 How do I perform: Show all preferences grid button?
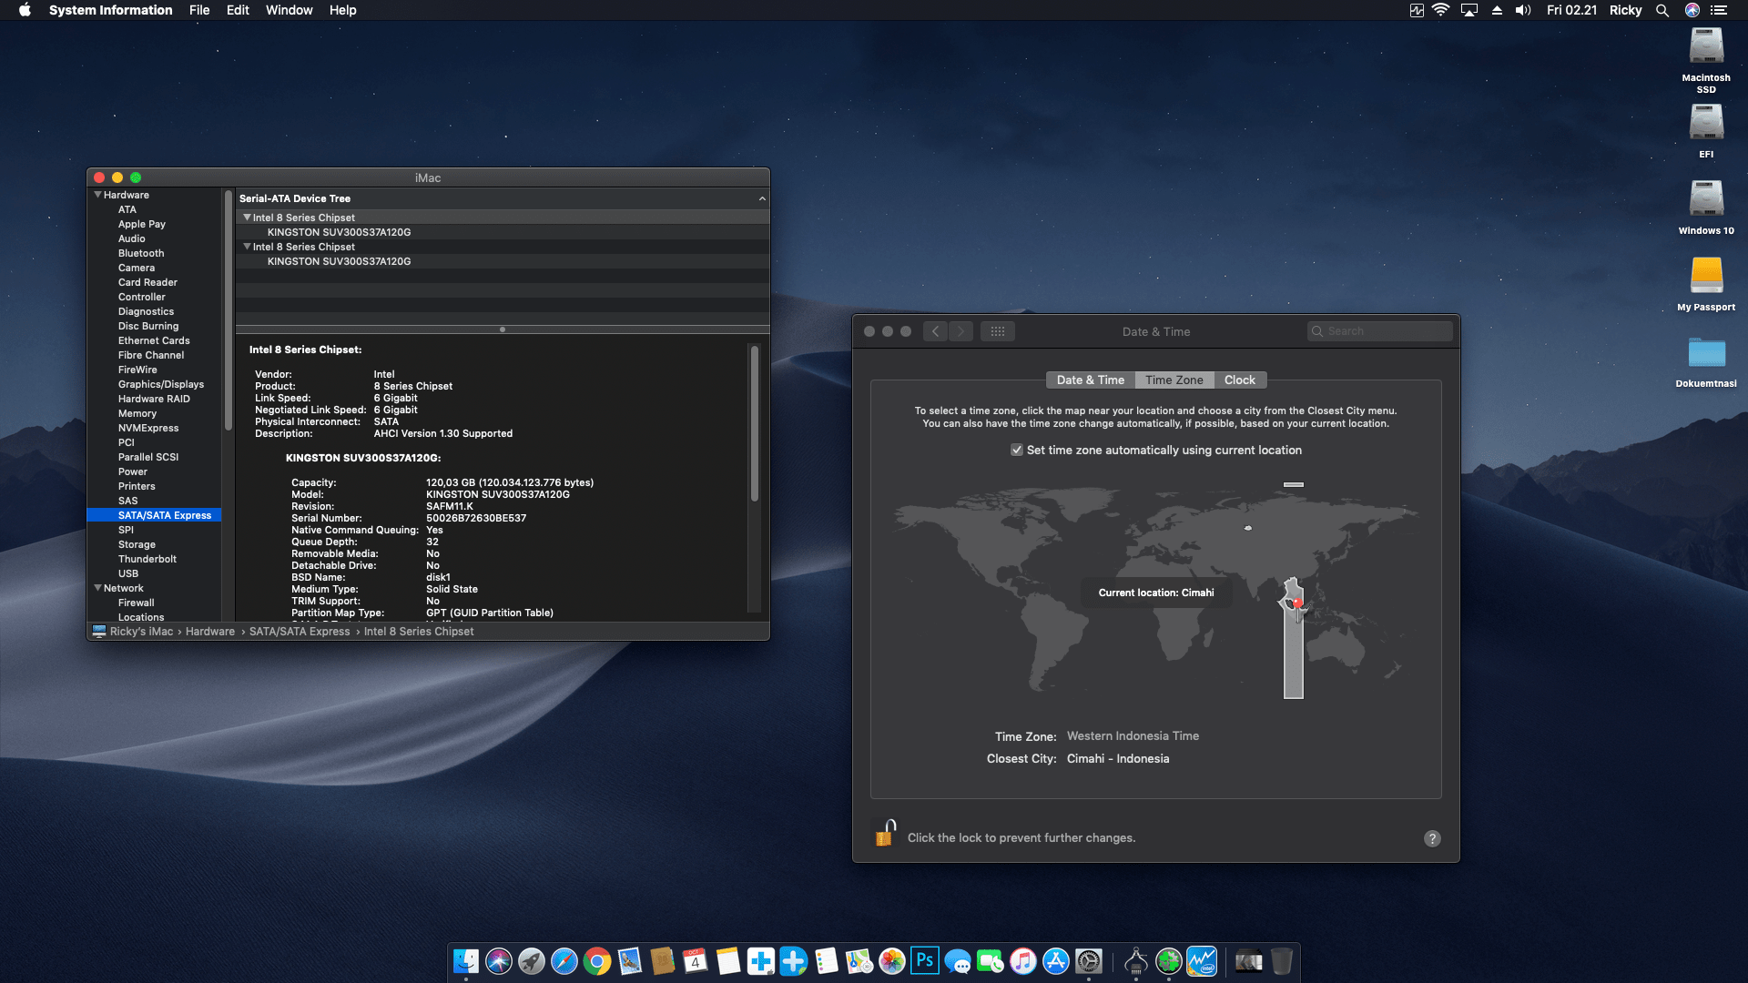[998, 331]
